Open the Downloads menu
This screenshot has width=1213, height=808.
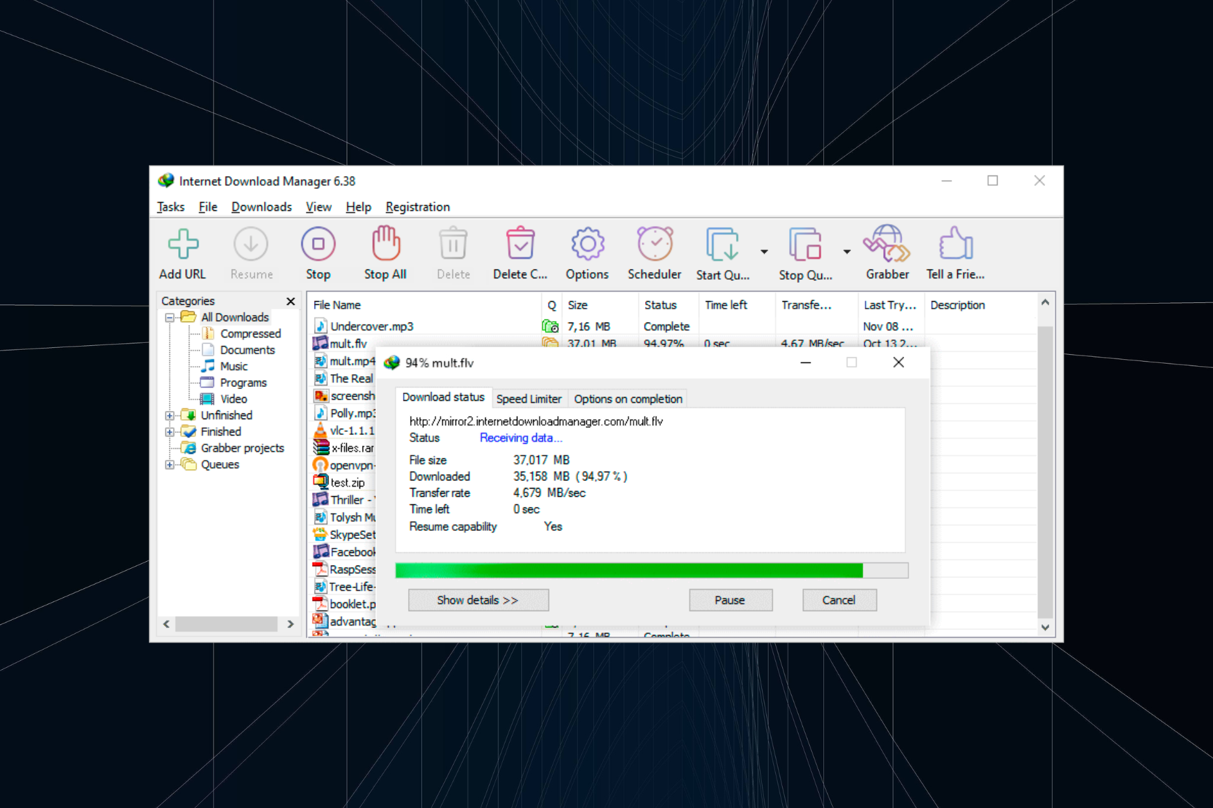point(262,206)
